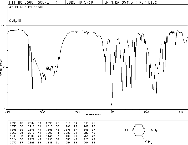Click the 856 peak table value
The height and width of the screenshot is (145, 188).
(86, 130)
